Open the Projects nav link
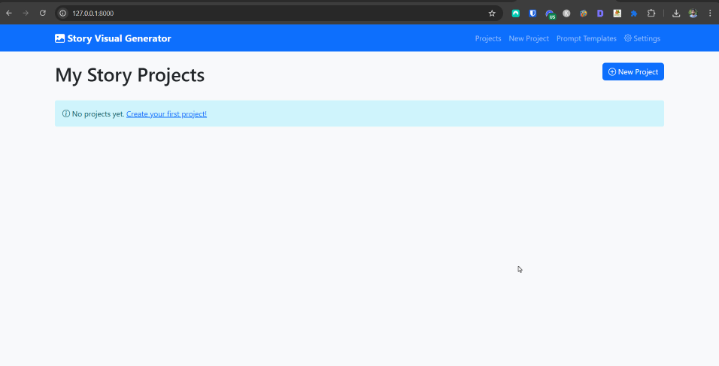The image size is (719, 366). point(488,38)
